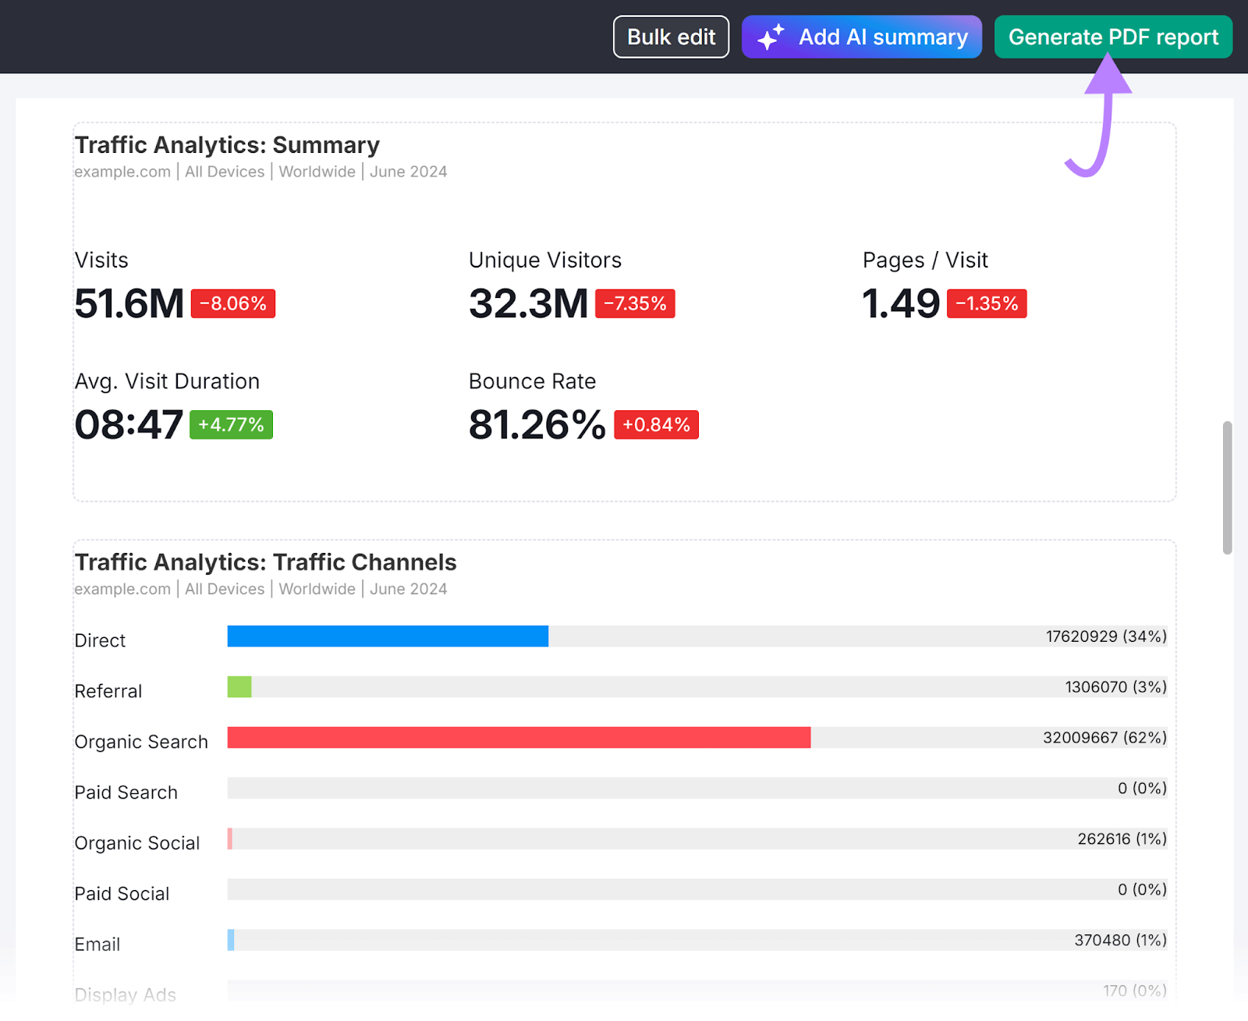
Task: Click the "Bulk edit" button
Action: pos(671,37)
